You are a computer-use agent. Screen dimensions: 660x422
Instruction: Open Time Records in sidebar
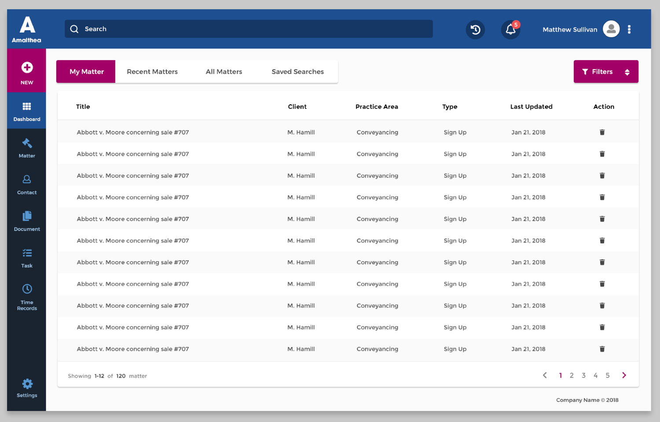tap(27, 289)
